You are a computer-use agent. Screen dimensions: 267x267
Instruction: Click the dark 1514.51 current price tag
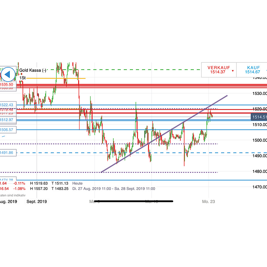click(258, 117)
